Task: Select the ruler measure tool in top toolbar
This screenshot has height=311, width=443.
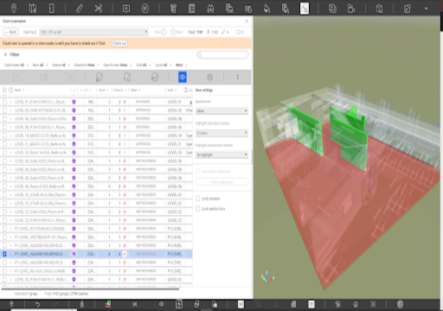Action: point(80,9)
